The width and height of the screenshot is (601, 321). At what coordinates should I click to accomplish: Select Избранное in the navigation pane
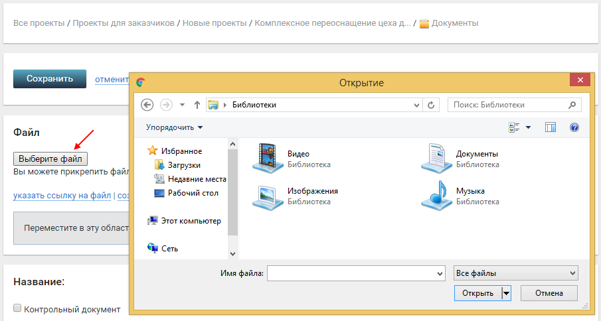175,151
